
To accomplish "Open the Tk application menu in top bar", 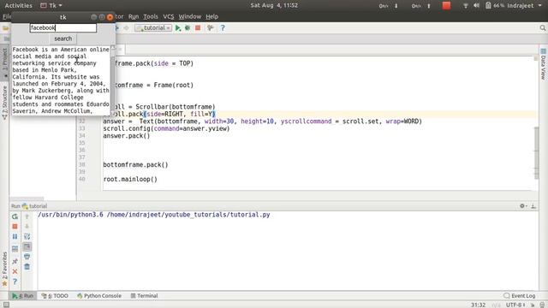I will tap(51, 6).
